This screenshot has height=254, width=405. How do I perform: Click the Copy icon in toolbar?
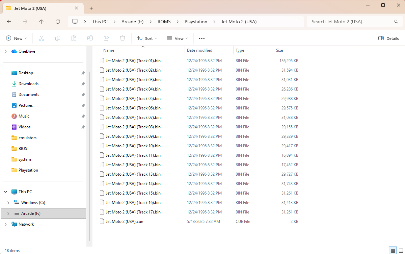[x=58, y=39]
